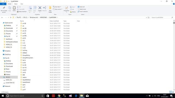Click Pin to Quick access icon
This screenshot has height=98, width=175.
[4, 8]
